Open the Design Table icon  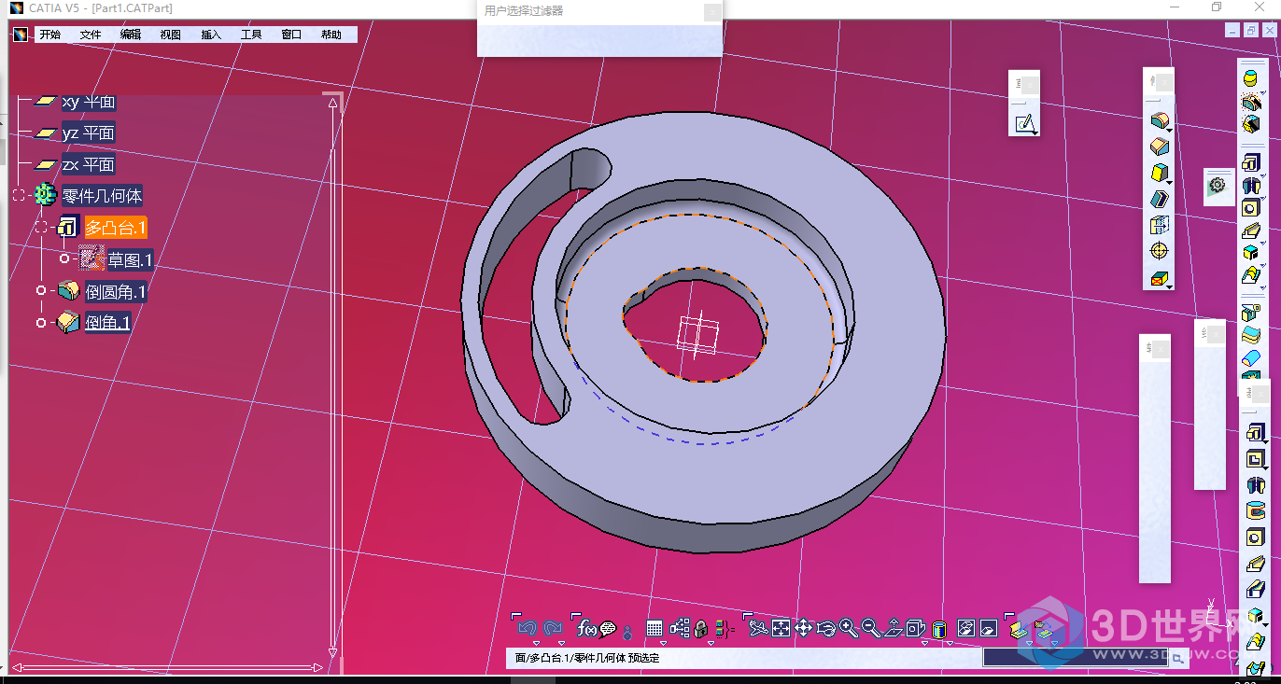pos(655,629)
